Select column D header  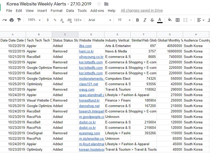pyautogui.click(x=91, y=35)
